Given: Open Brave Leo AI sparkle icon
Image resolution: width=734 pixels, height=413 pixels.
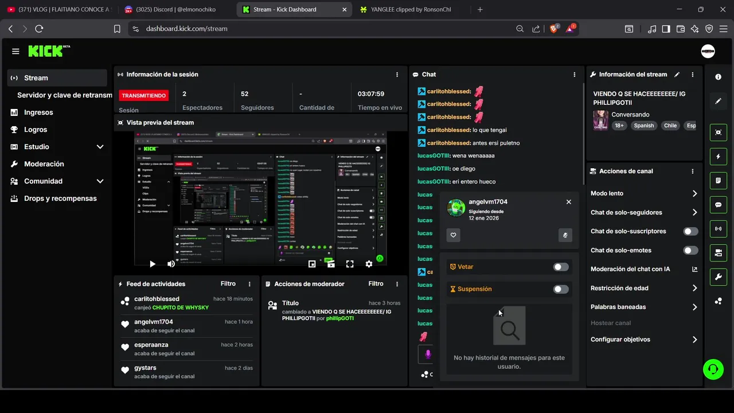Looking at the screenshot, I should [x=695, y=29].
